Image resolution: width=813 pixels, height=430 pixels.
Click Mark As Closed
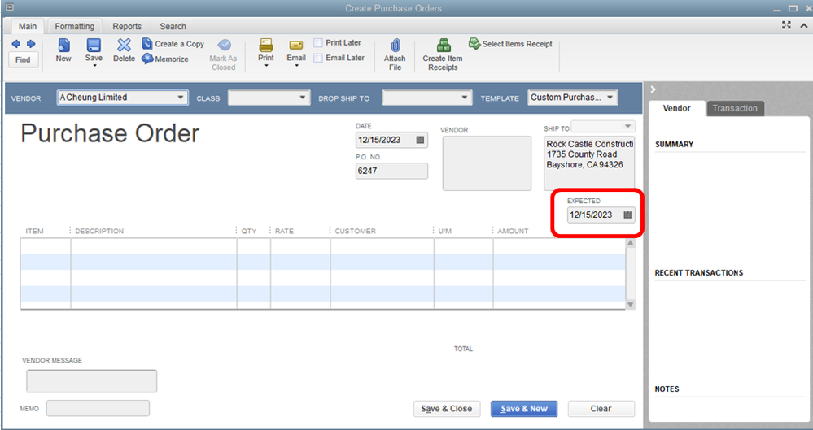(224, 54)
